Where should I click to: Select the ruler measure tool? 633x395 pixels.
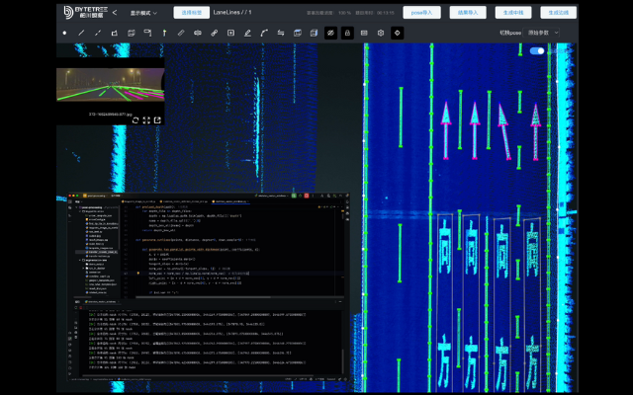pyautogui.click(x=181, y=33)
